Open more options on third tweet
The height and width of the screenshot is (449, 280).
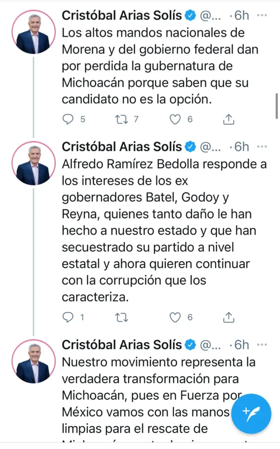(x=262, y=345)
